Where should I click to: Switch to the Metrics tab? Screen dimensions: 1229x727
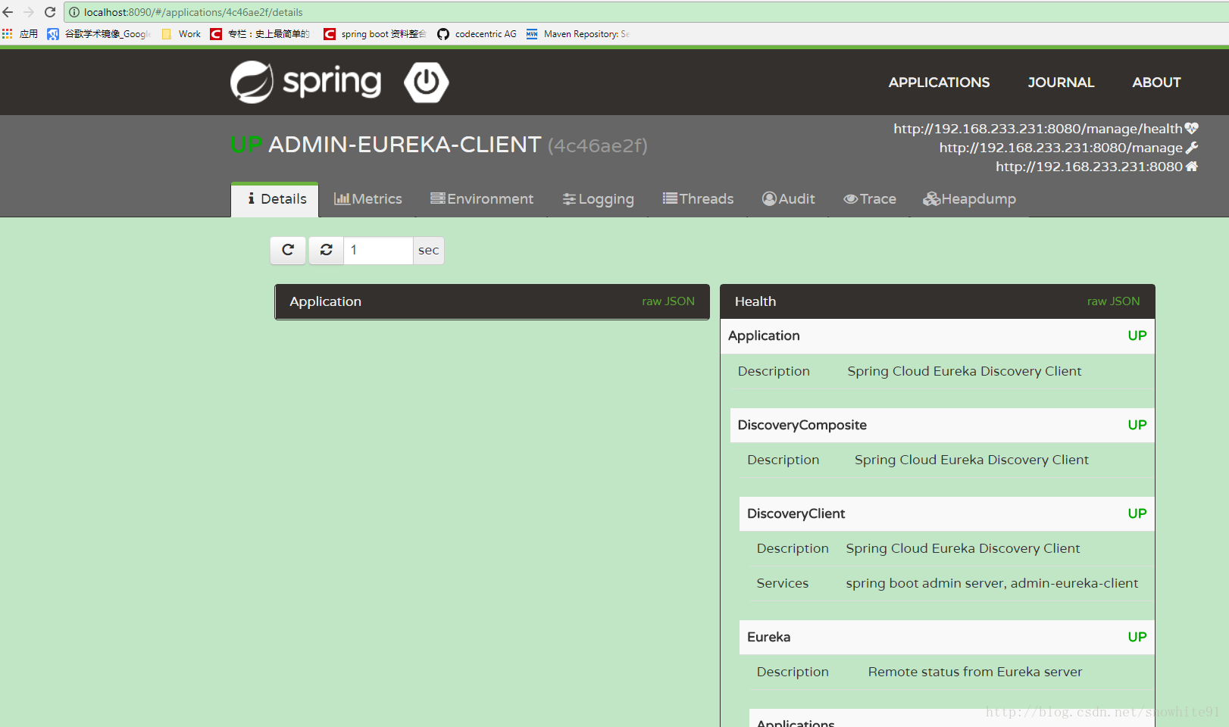(x=368, y=199)
